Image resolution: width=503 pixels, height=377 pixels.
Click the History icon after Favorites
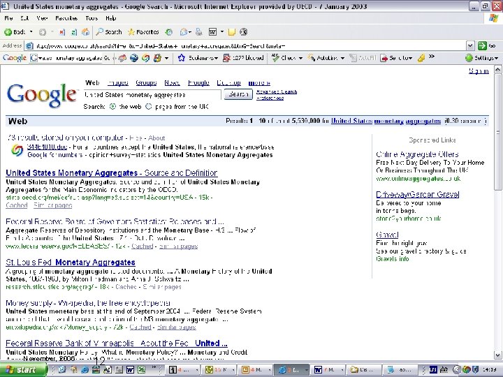click(x=169, y=32)
